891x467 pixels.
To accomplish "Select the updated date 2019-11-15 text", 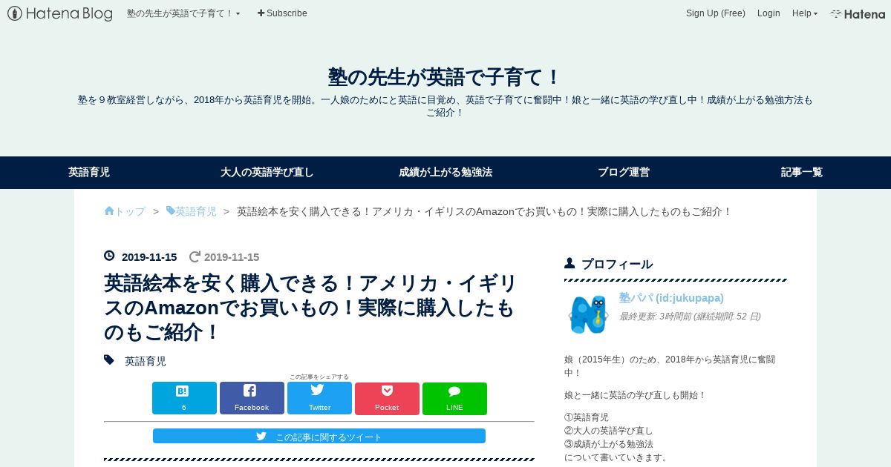I will 232,257.
